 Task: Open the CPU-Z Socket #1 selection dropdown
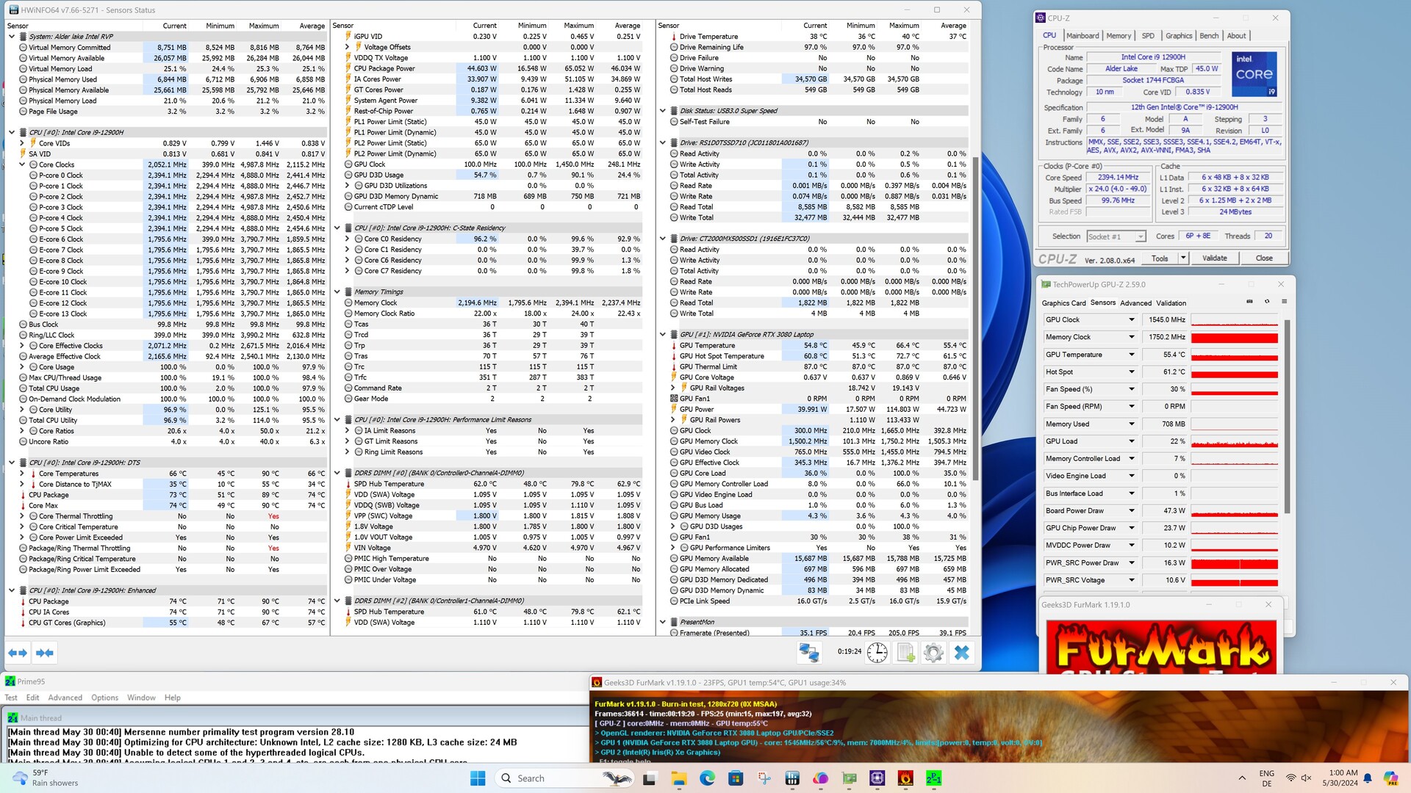point(1140,236)
